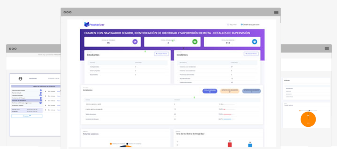The height and width of the screenshot is (149, 337).
Task: Click Limpiar filtros in top Incidentes card
Action: (251, 54)
